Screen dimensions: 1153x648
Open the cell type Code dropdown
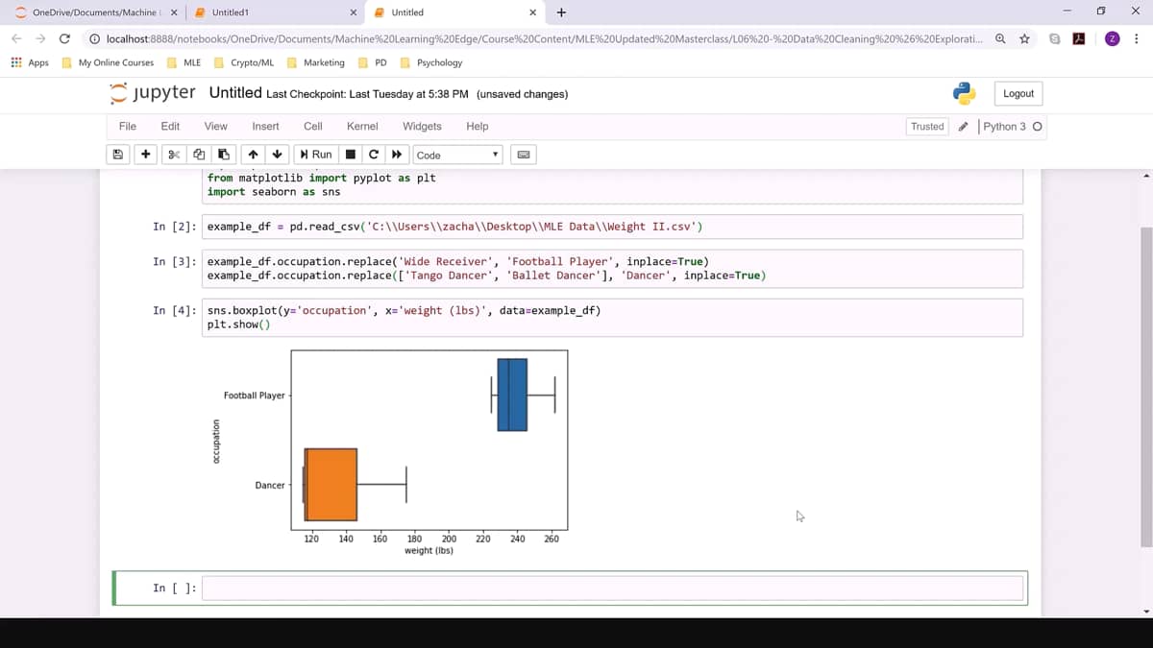(x=457, y=155)
